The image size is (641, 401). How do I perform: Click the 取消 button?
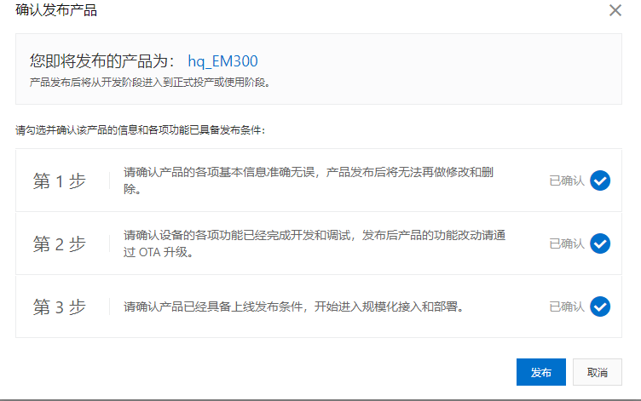click(598, 372)
